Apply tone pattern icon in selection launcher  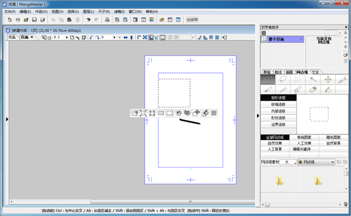[214, 113]
